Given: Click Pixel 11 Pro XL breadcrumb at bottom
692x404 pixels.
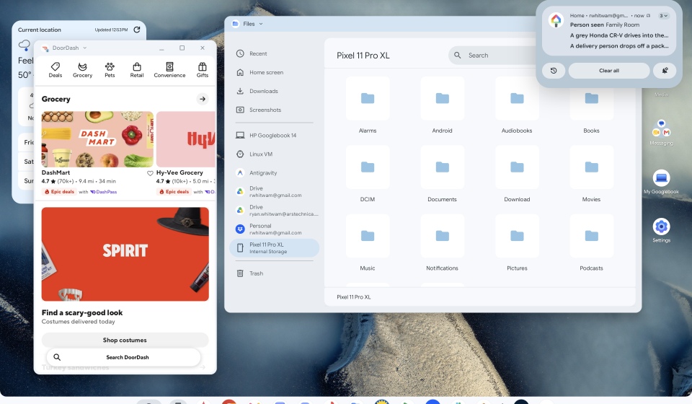Looking at the screenshot, I should point(353,297).
